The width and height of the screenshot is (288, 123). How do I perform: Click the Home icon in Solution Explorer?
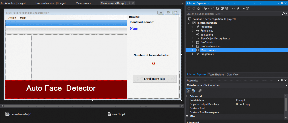pyautogui.click(x=199, y=8)
